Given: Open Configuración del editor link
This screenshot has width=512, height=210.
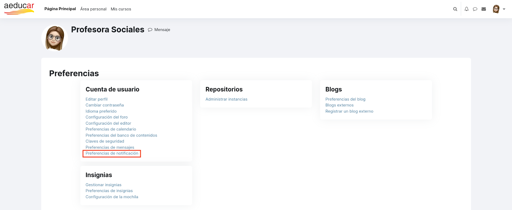Looking at the screenshot, I should coord(108,123).
